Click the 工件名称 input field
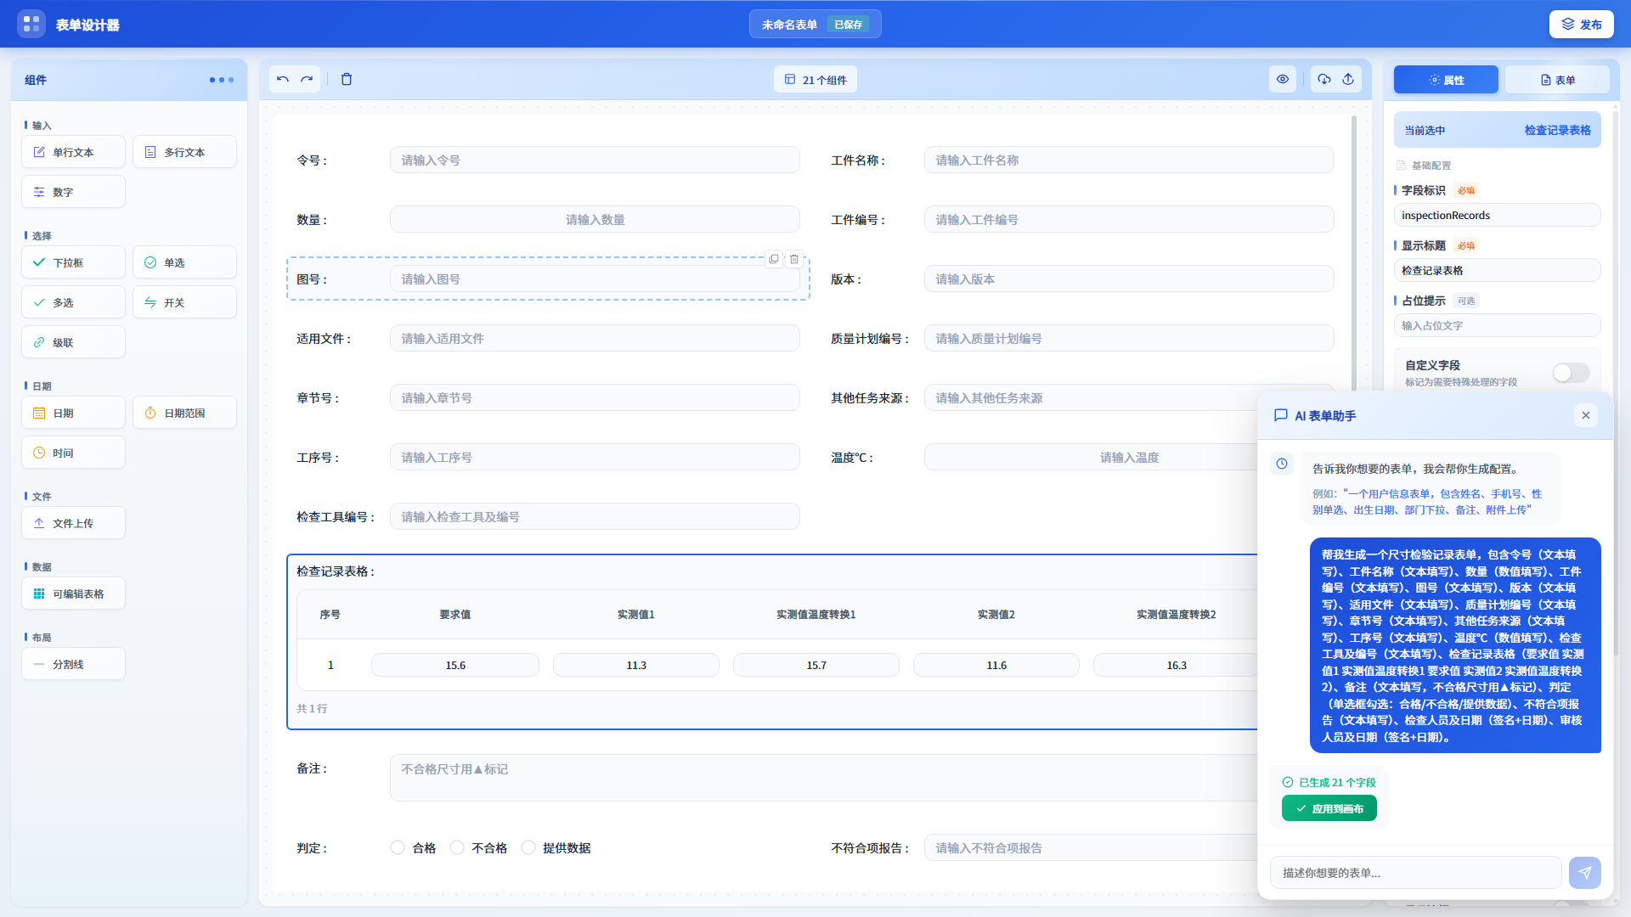This screenshot has height=917, width=1631. tap(1129, 160)
